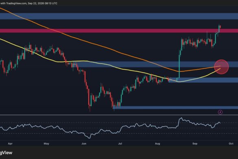This screenshot has width=238, height=159.
Task: Click the purple lightning bolt event icon
Action: click(220, 112)
